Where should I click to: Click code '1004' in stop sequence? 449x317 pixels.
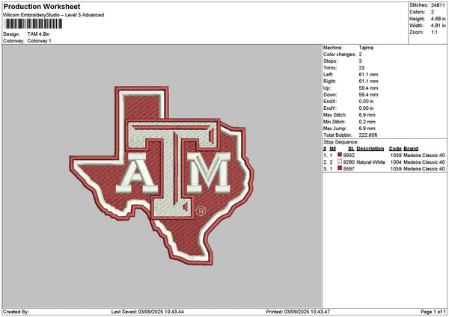coord(396,162)
